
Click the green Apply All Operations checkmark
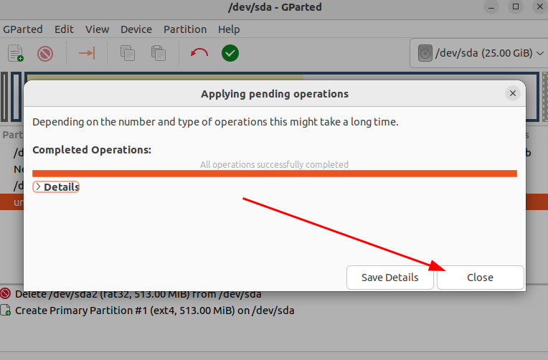click(230, 53)
